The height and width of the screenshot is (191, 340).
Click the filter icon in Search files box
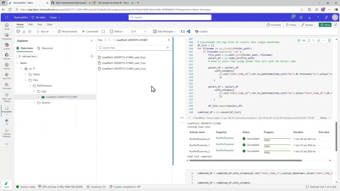[168, 48]
